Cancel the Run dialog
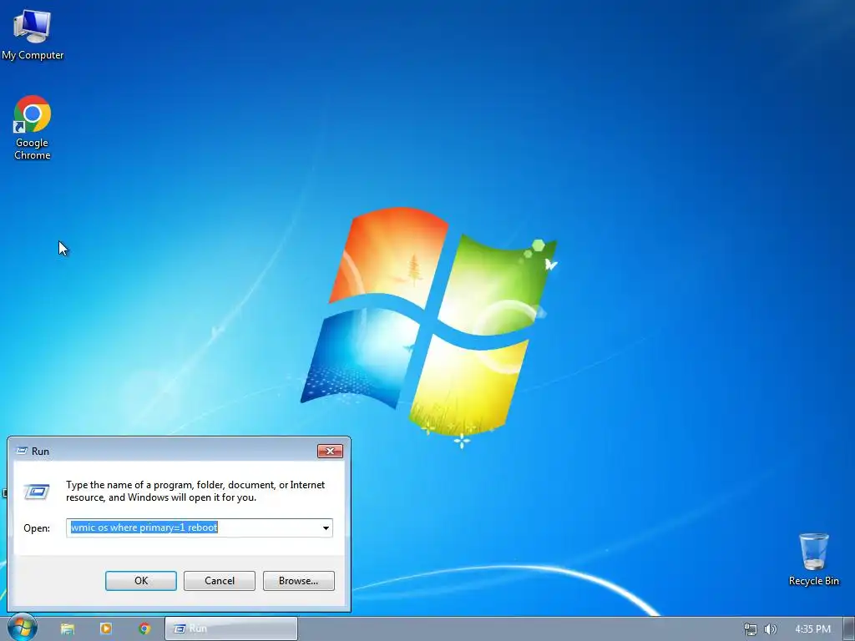This screenshot has height=641, width=855. click(220, 581)
